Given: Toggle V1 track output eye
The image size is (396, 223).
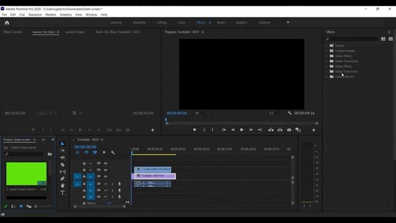Looking at the screenshot, I should click(x=106, y=177).
